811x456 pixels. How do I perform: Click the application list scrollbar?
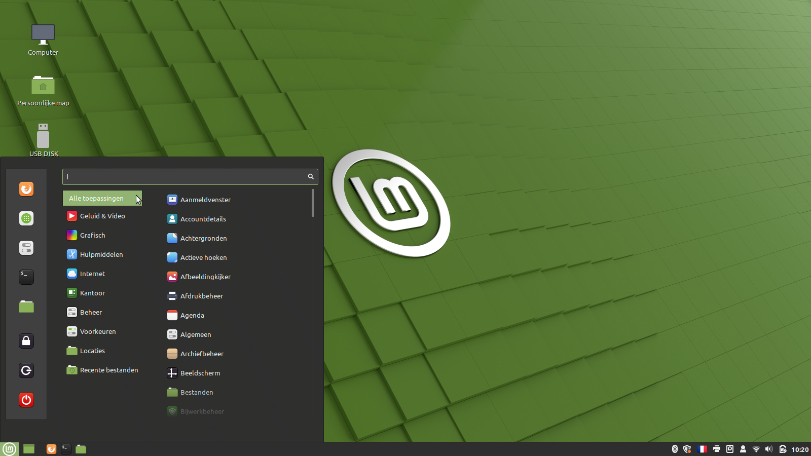[313, 203]
